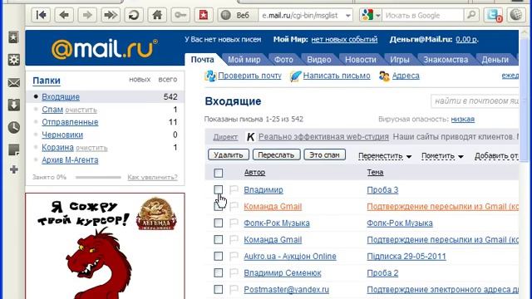Open the Mail envelope panel in sidebar
Viewport: 532px width, 299px height.
[13, 83]
